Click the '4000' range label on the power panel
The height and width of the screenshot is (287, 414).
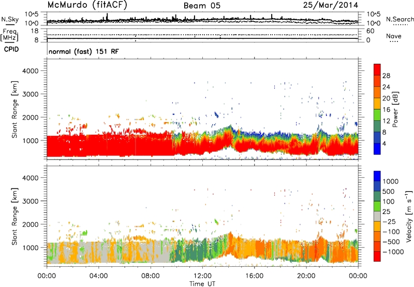click(x=31, y=71)
